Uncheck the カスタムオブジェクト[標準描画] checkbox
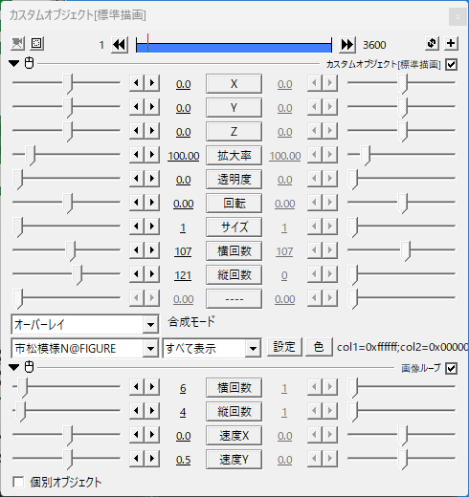469x497 pixels. click(451, 65)
